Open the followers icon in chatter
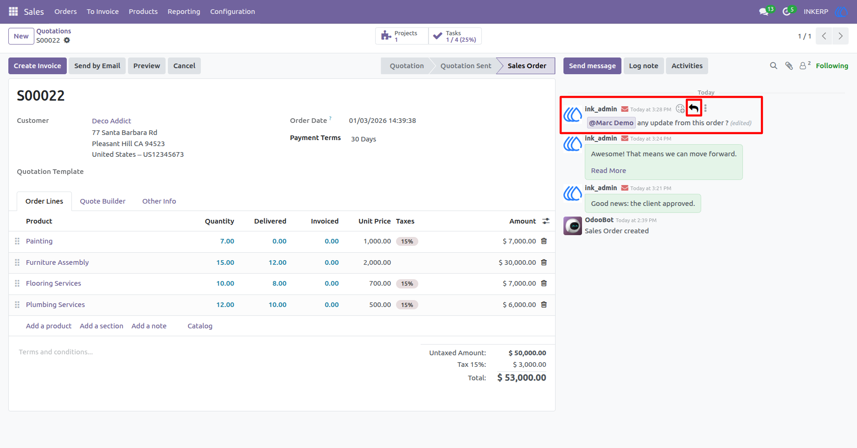 (x=805, y=65)
